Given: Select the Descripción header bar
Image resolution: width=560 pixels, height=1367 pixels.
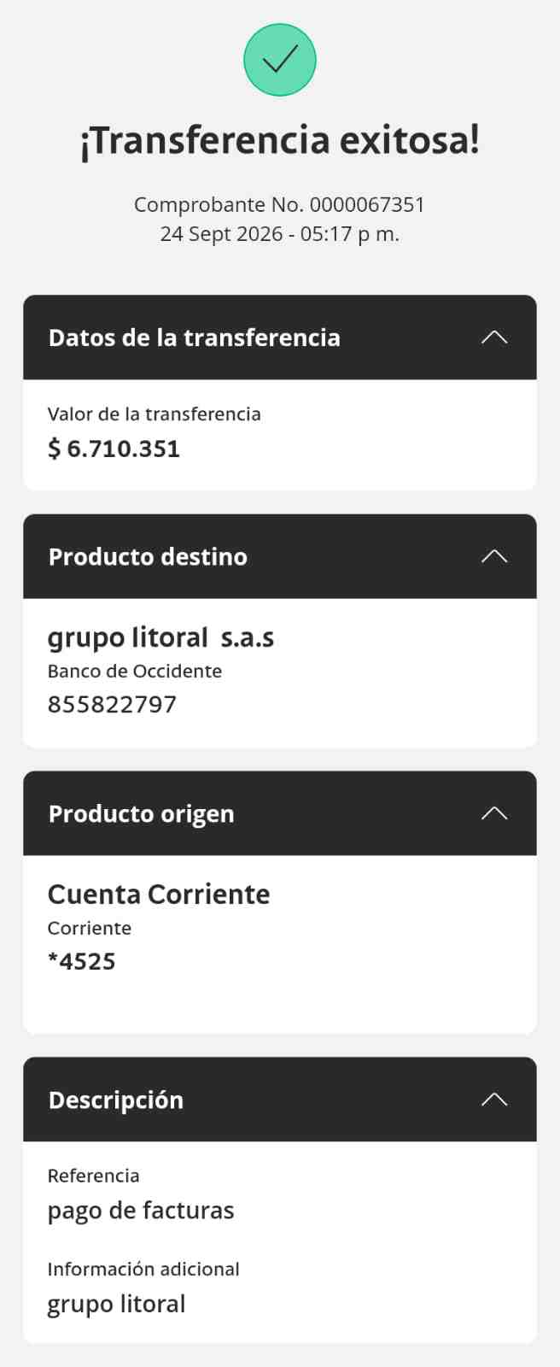Looking at the screenshot, I should coord(280,1100).
